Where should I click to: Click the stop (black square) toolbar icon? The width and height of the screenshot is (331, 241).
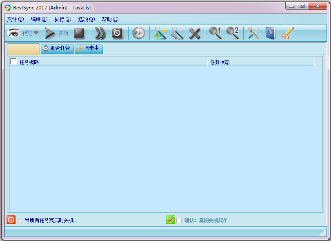click(79, 33)
